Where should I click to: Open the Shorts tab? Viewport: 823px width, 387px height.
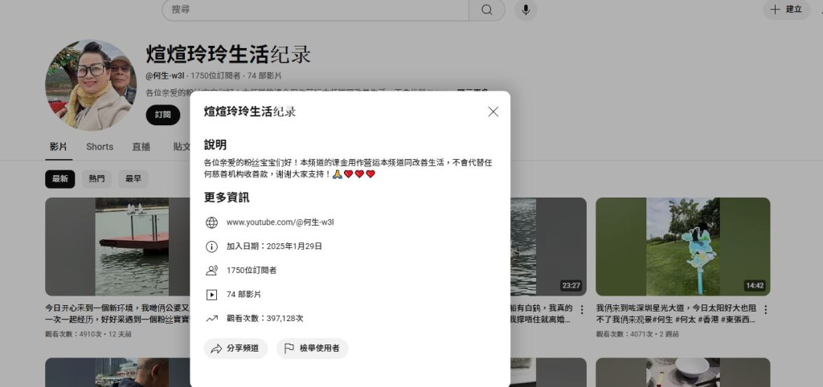tap(100, 147)
